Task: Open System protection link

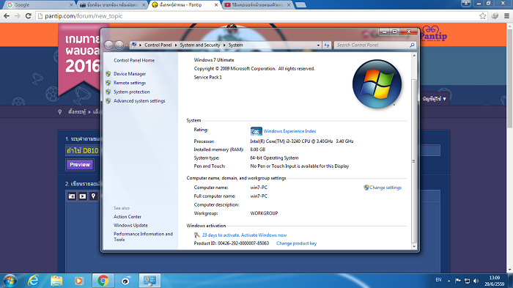Action: coord(131,92)
